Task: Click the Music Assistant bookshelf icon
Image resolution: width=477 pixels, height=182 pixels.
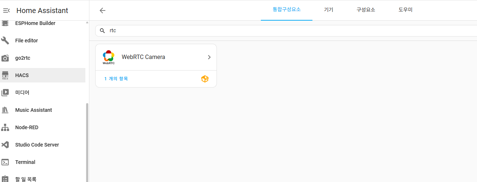Action: (x=5, y=110)
